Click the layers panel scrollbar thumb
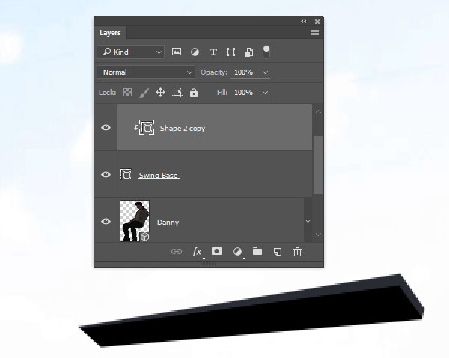The width and height of the screenshot is (449, 358). click(318, 165)
